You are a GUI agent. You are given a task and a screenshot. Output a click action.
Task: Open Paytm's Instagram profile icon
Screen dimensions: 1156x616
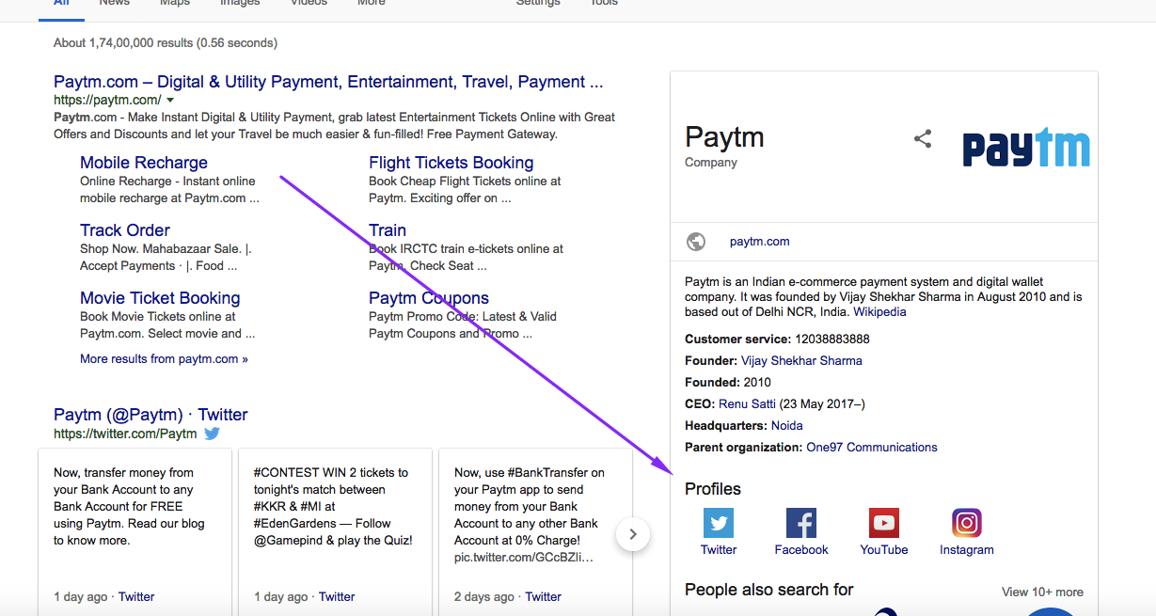pyautogui.click(x=967, y=523)
